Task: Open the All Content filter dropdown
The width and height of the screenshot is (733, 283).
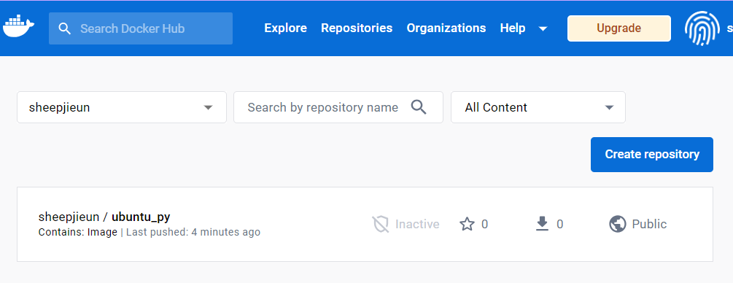Action: [538, 107]
